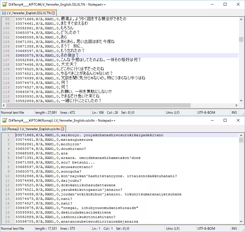Click line number 98 in the top window margin
The height and width of the screenshot is (232, 245).
(7, 19)
